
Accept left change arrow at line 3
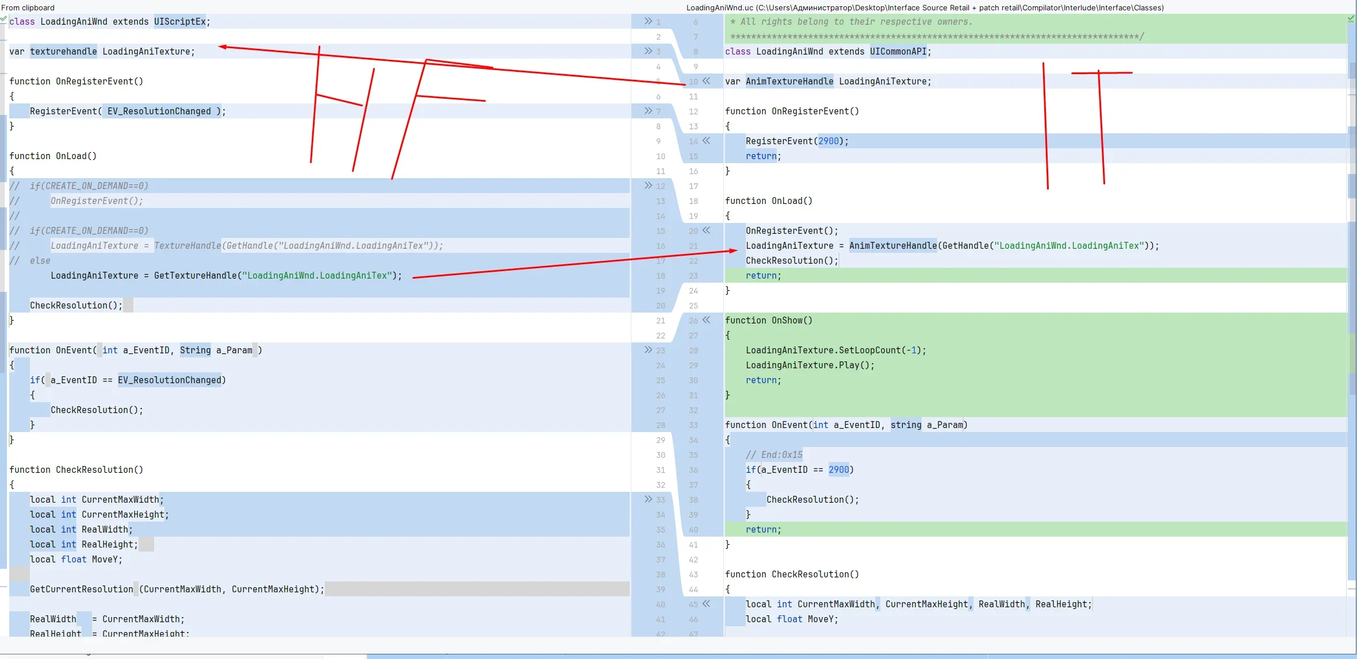coord(648,51)
